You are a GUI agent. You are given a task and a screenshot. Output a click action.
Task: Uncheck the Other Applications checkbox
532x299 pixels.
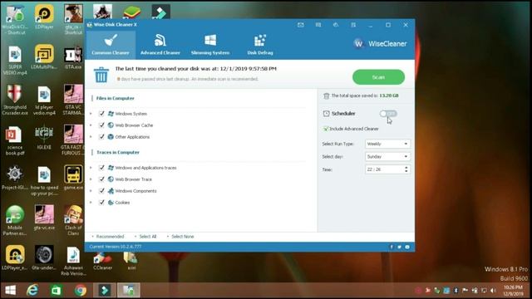101,136
